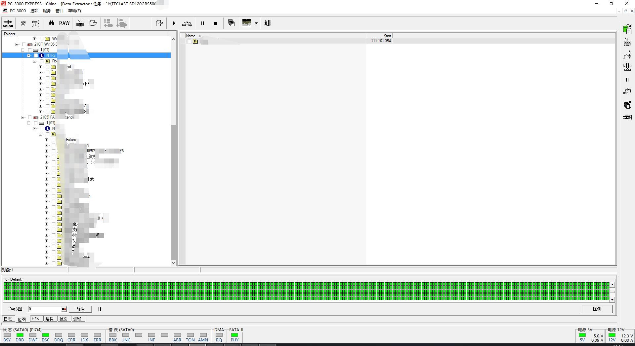Click the hourglass-on-disk toolbar icon
635x346 pixels.
point(80,23)
